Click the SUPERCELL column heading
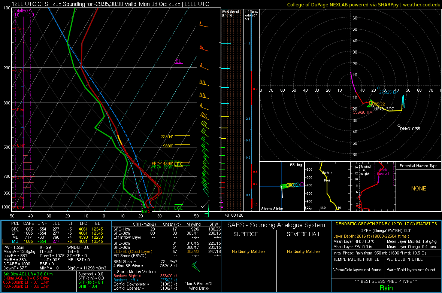The image size is (442, 293). 249,234
